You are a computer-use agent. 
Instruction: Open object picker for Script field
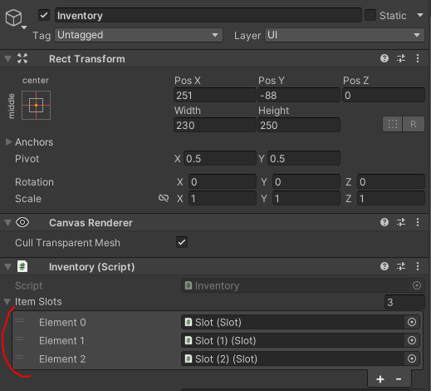click(417, 285)
